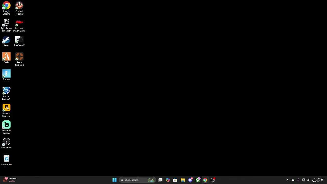This screenshot has height=184, width=327.
Task: Open Google Chrome desktop shortcut
Action: 6,8
